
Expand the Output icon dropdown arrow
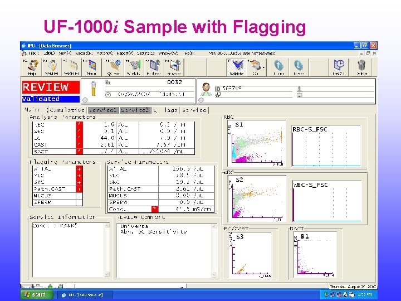(263, 67)
